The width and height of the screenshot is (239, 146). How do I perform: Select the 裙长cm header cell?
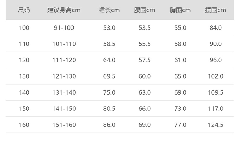coord(109,10)
